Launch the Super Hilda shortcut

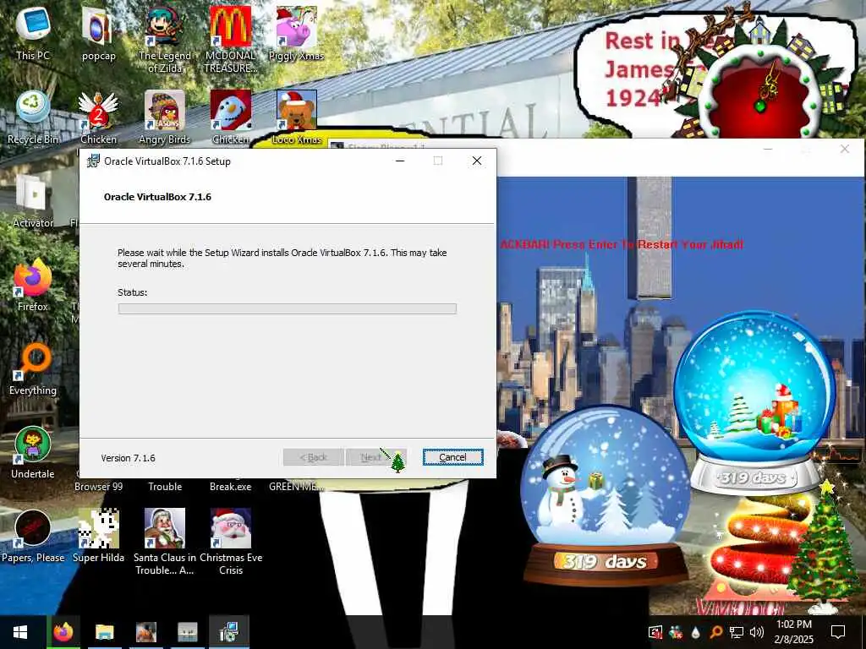tap(98, 537)
